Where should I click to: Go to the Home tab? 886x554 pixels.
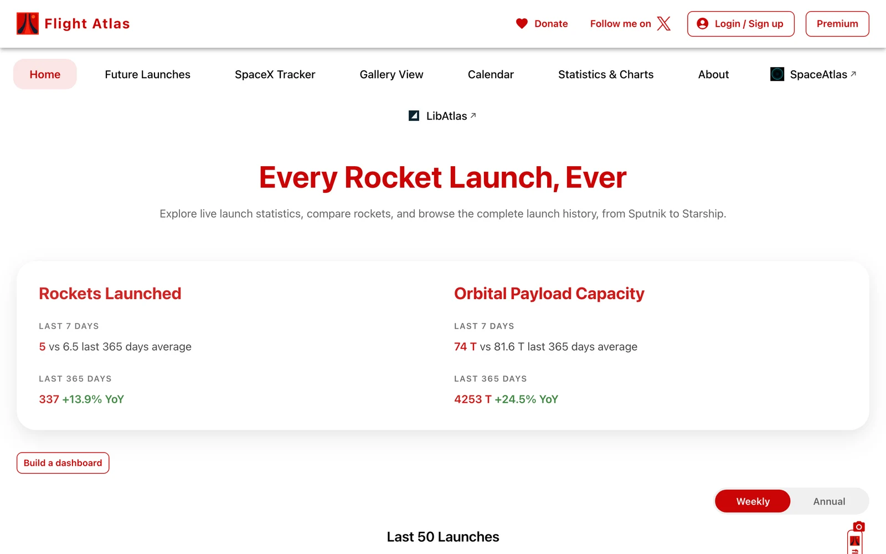tap(45, 74)
